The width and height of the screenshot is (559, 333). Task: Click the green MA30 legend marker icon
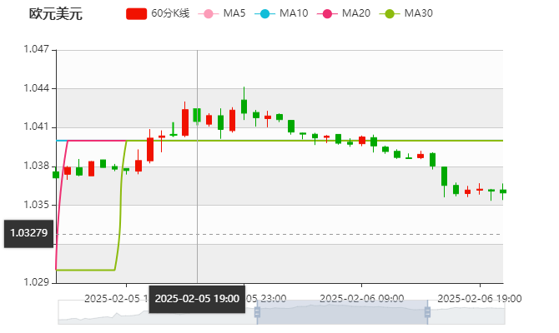coord(390,13)
